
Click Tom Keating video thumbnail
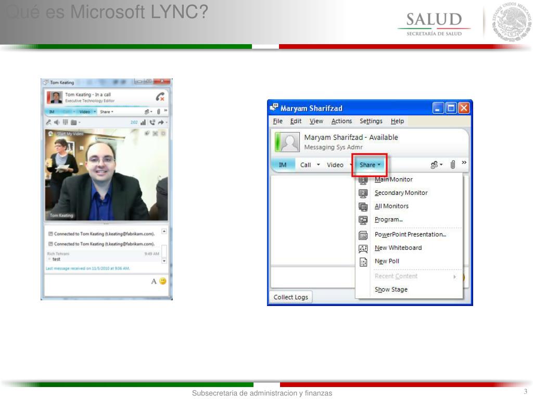(x=106, y=175)
